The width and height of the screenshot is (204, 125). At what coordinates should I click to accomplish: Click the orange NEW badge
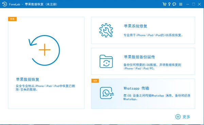[x=95, y=81]
